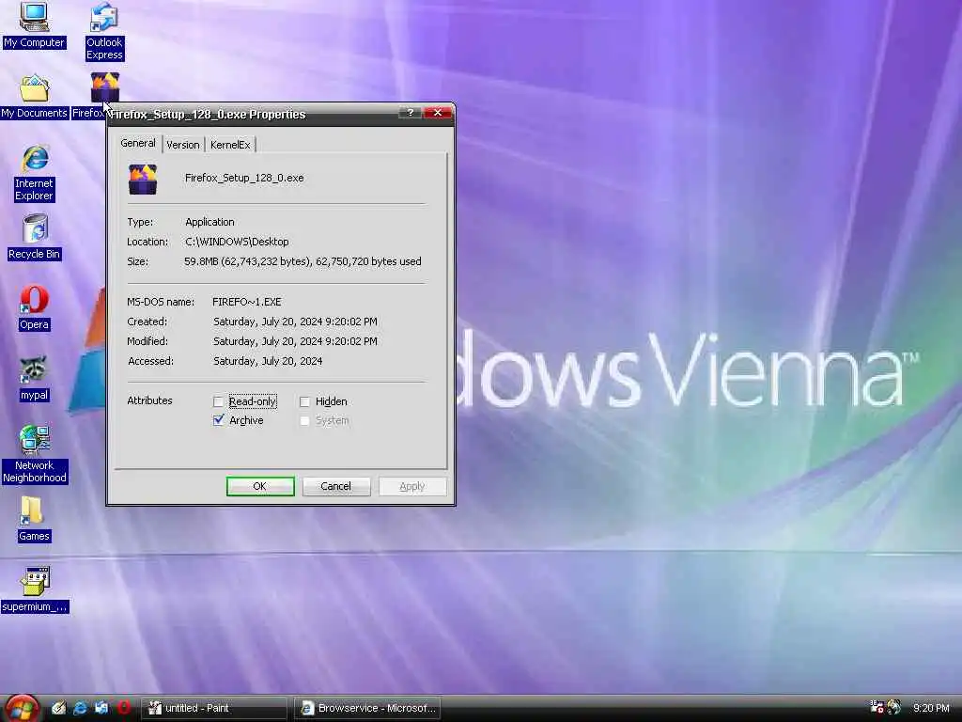The width and height of the screenshot is (962, 722).
Task: Open the KernelEx tab
Action: click(x=230, y=145)
